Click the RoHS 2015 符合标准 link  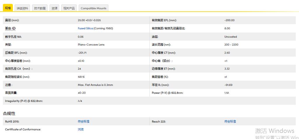point(84,121)
